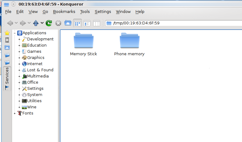Screen dimensions: 242x142
Task: Expand the Wine tree node
Action: [x=19, y=107]
